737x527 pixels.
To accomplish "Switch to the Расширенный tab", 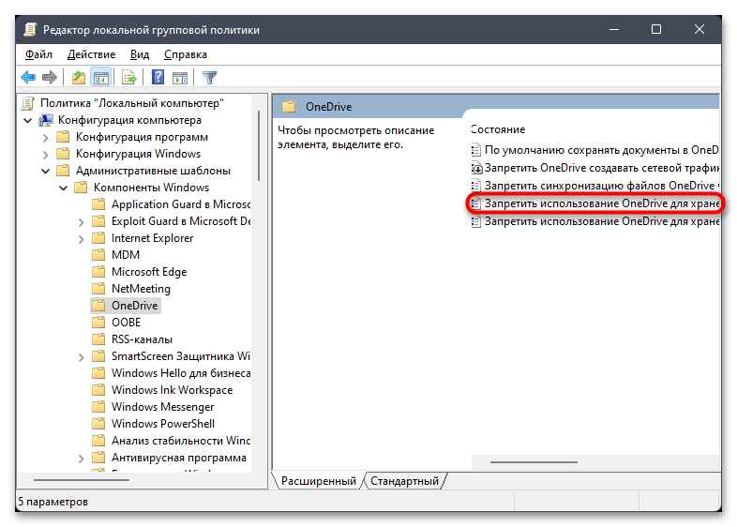I will [x=318, y=481].
